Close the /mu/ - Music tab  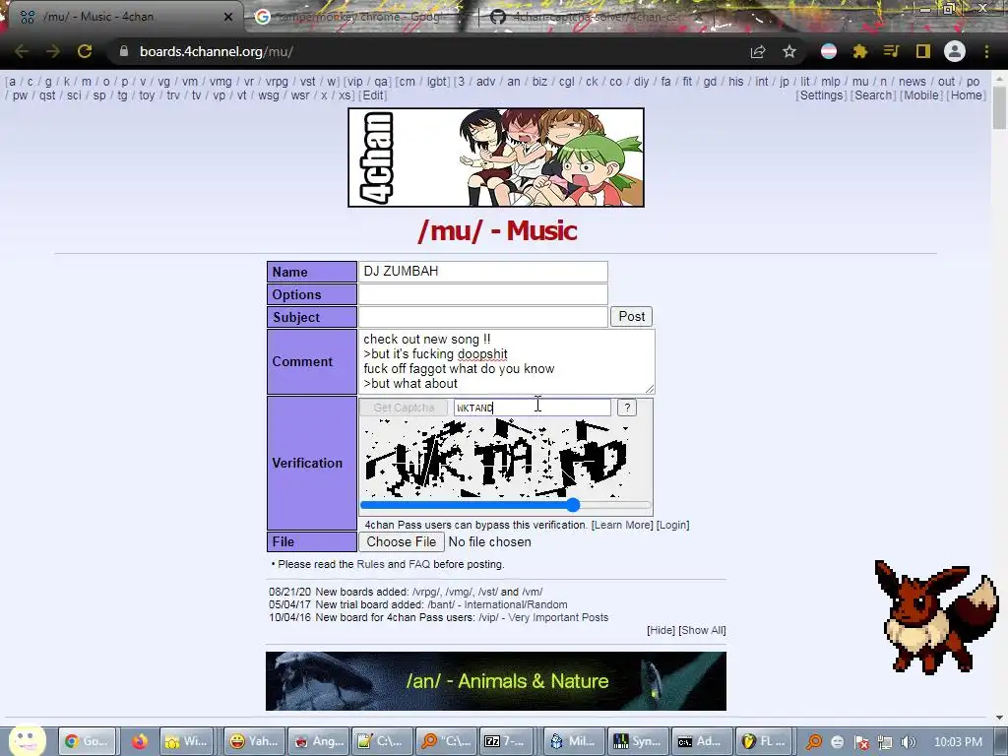coord(228,17)
